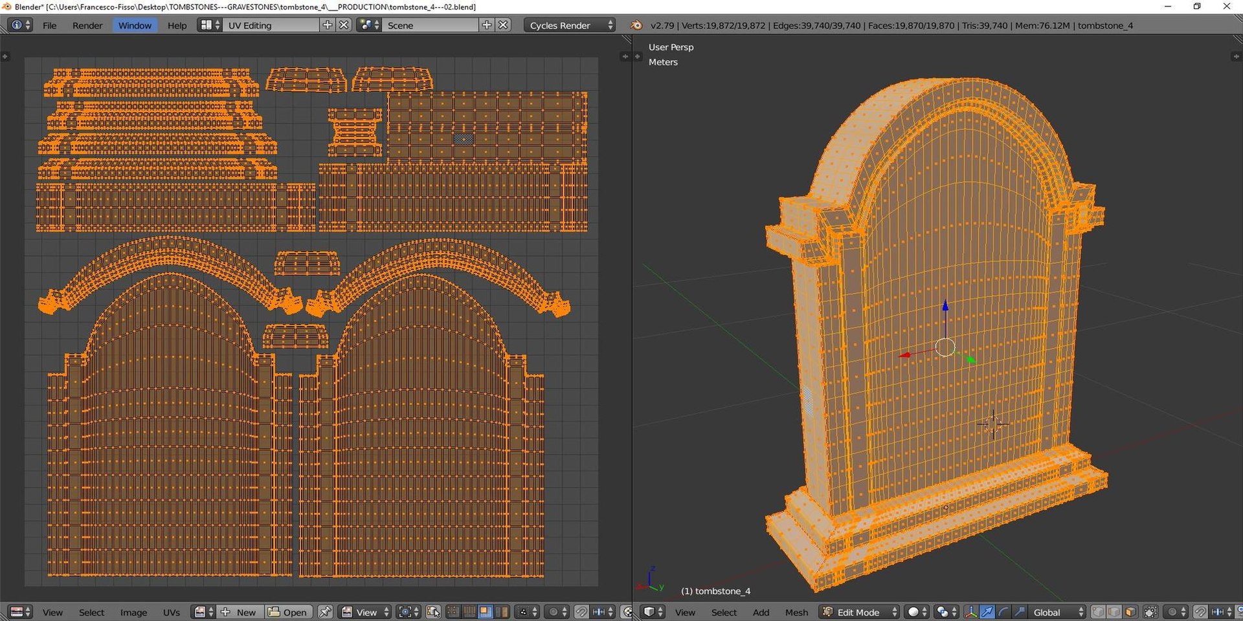Add a new screen layout
The width and height of the screenshot is (1243, 621).
pyautogui.click(x=328, y=25)
